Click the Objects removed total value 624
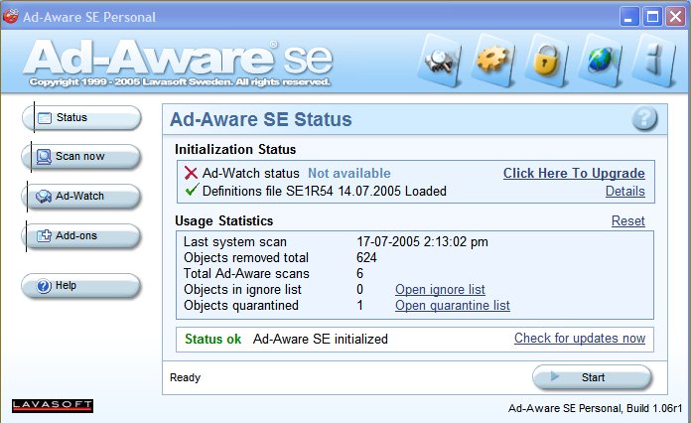The width and height of the screenshot is (691, 423). tap(366, 258)
